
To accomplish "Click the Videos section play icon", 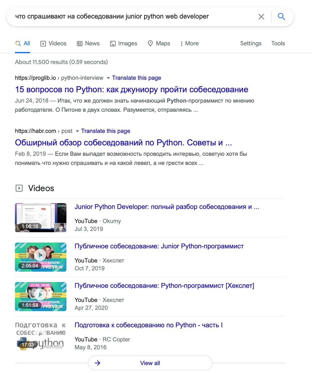I will (19, 188).
